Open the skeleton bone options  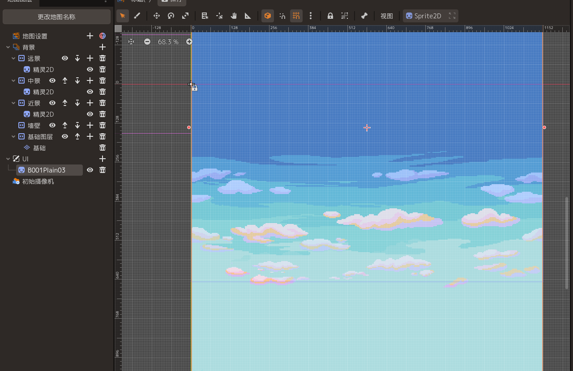pyautogui.click(x=364, y=16)
